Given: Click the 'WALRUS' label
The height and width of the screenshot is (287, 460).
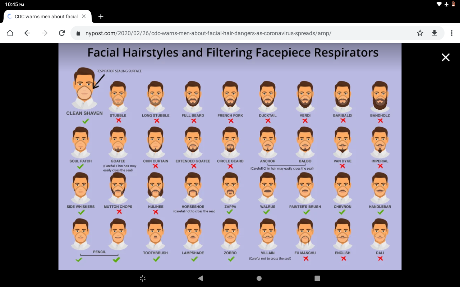Looking at the screenshot, I should (x=268, y=207).
